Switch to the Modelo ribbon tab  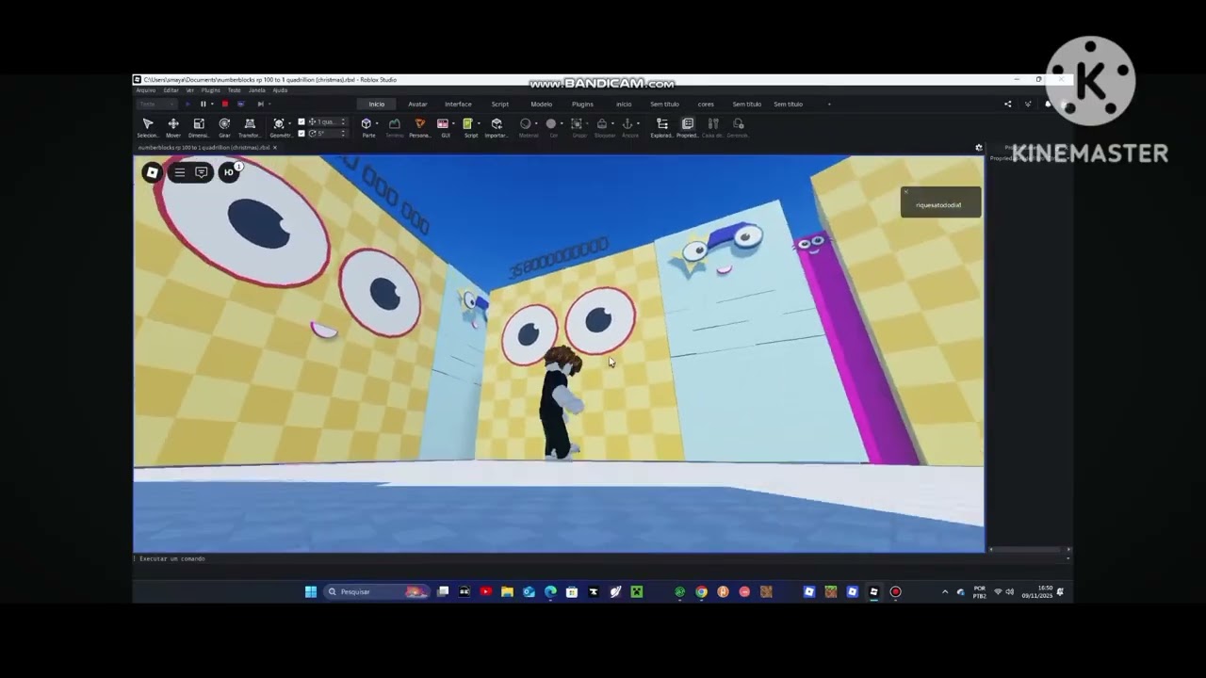541,105
